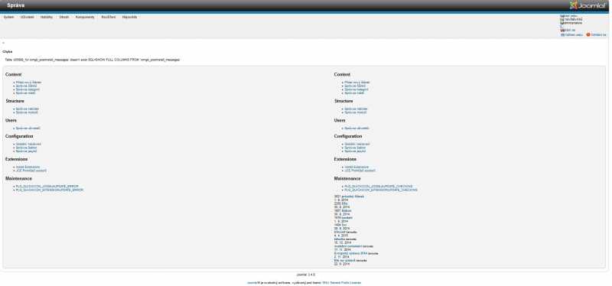Image resolution: width=612 pixels, height=286 pixels.
Task: Click the view-site icon beside the logout link
Action: tap(562, 34)
